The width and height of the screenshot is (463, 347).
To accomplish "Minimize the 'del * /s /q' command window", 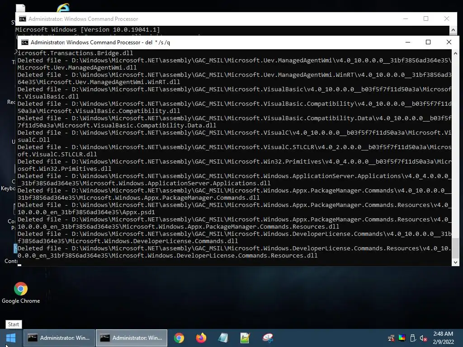I will 408,42.
